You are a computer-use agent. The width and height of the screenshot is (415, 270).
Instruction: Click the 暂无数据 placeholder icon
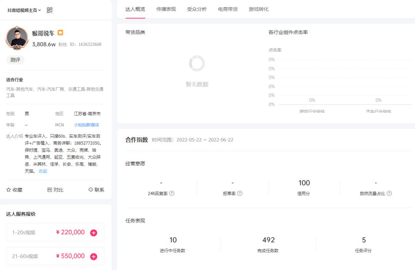[197, 63]
